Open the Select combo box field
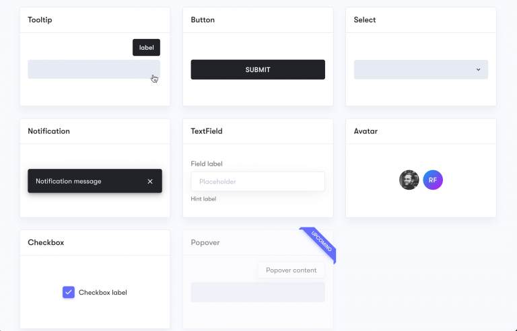The height and width of the screenshot is (331, 517). point(421,69)
